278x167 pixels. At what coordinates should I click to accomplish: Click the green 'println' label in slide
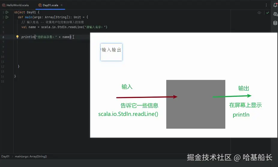[241, 115]
